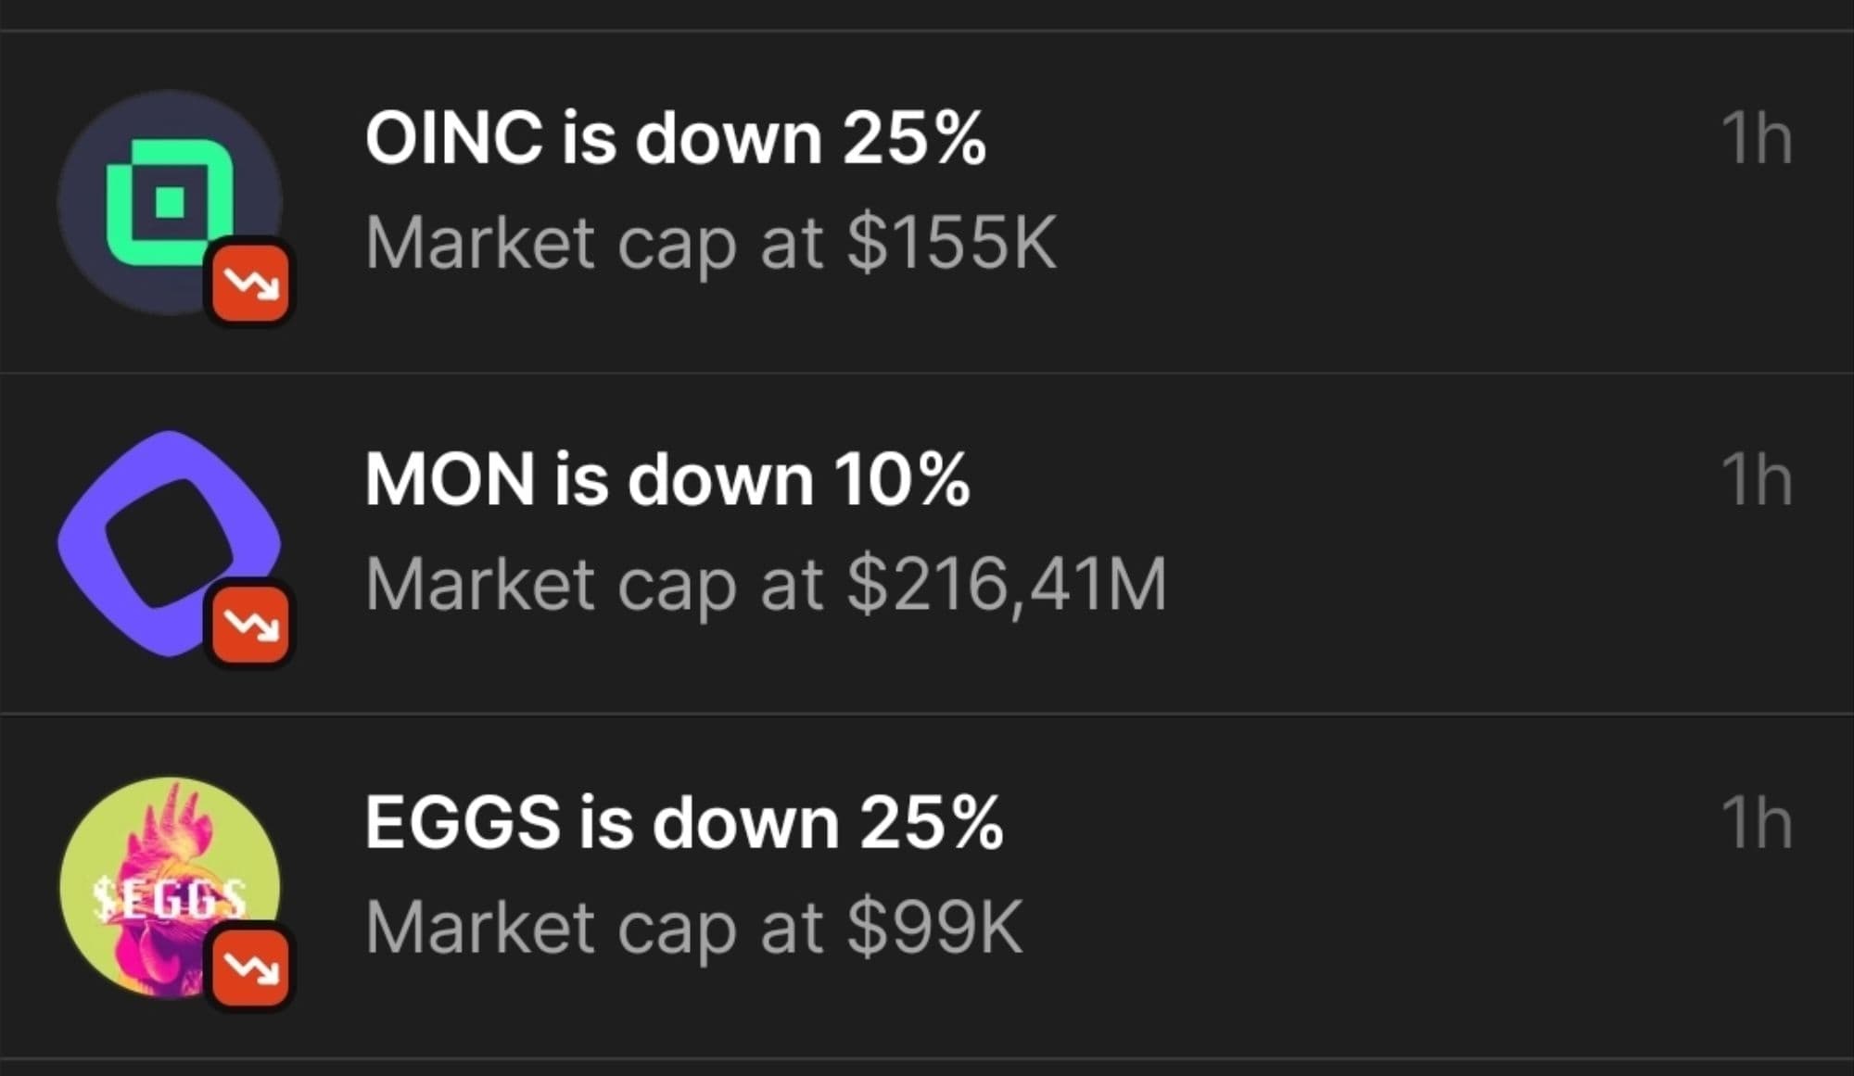Image resolution: width=1854 pixels, height=1076 pixels.
Task: Click the $216,41M market cap value
Action: (1006, 585)
